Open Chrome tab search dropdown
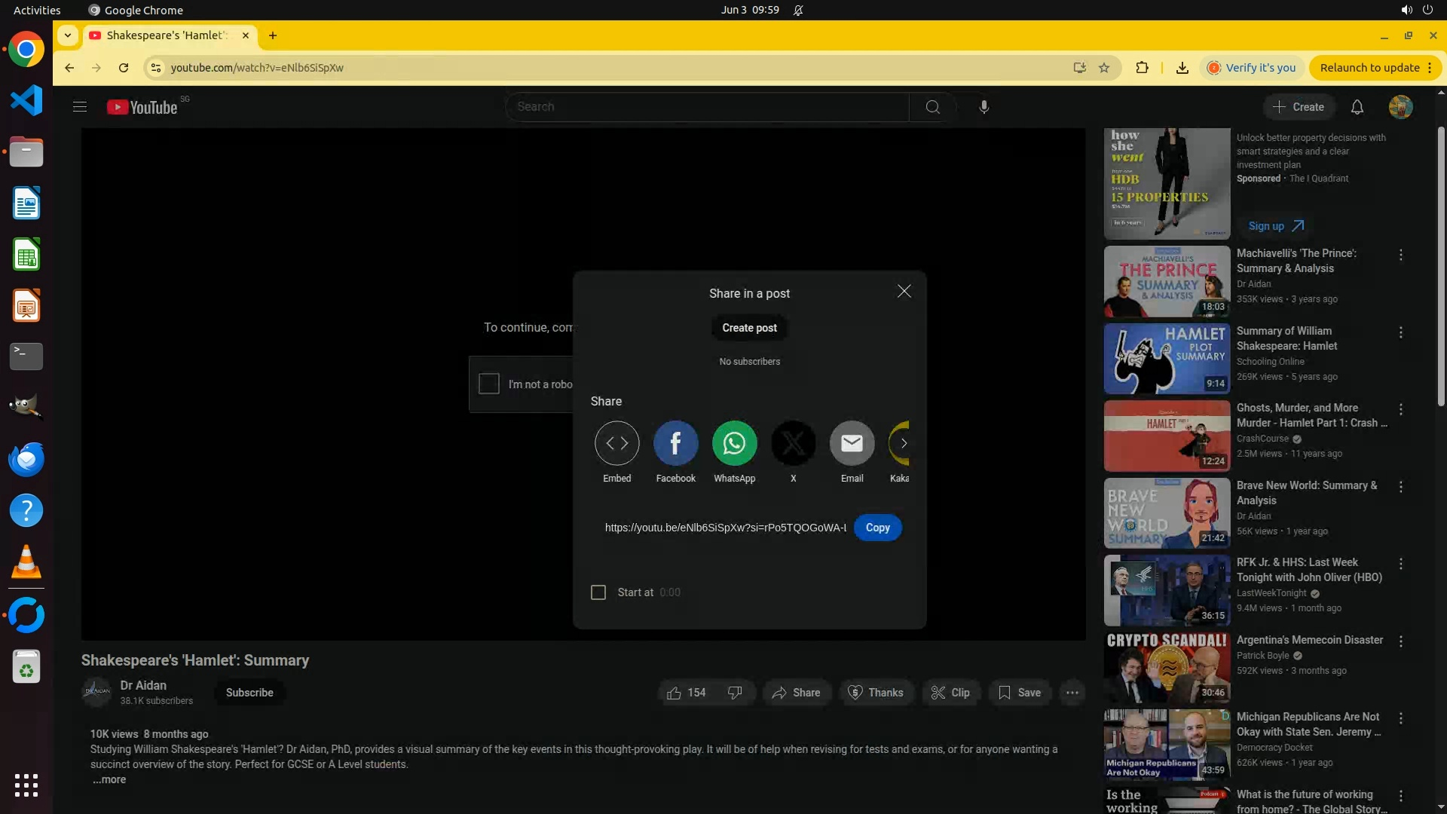Screen dimensions: 1447x814 click(68, 35)
